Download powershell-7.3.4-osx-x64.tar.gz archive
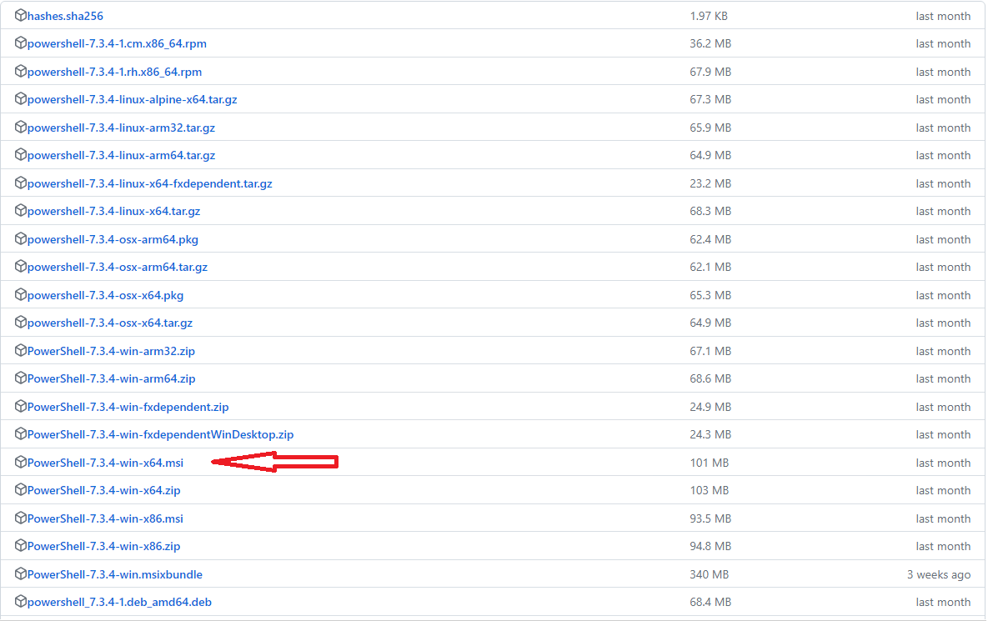Image resolution: width=988 pixels, height=621 pixels. [x=109, y=323]
